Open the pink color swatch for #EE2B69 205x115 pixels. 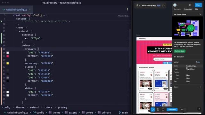point(8,56)
